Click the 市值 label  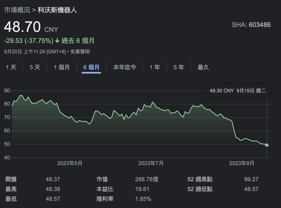(102, 179)
